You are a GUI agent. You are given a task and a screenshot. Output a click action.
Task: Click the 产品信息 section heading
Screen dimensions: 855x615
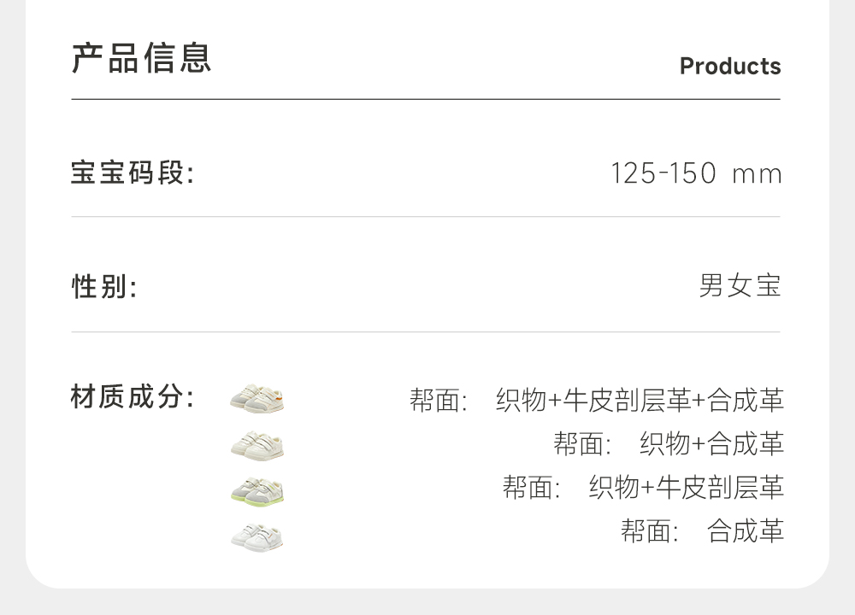click(141, 58)
